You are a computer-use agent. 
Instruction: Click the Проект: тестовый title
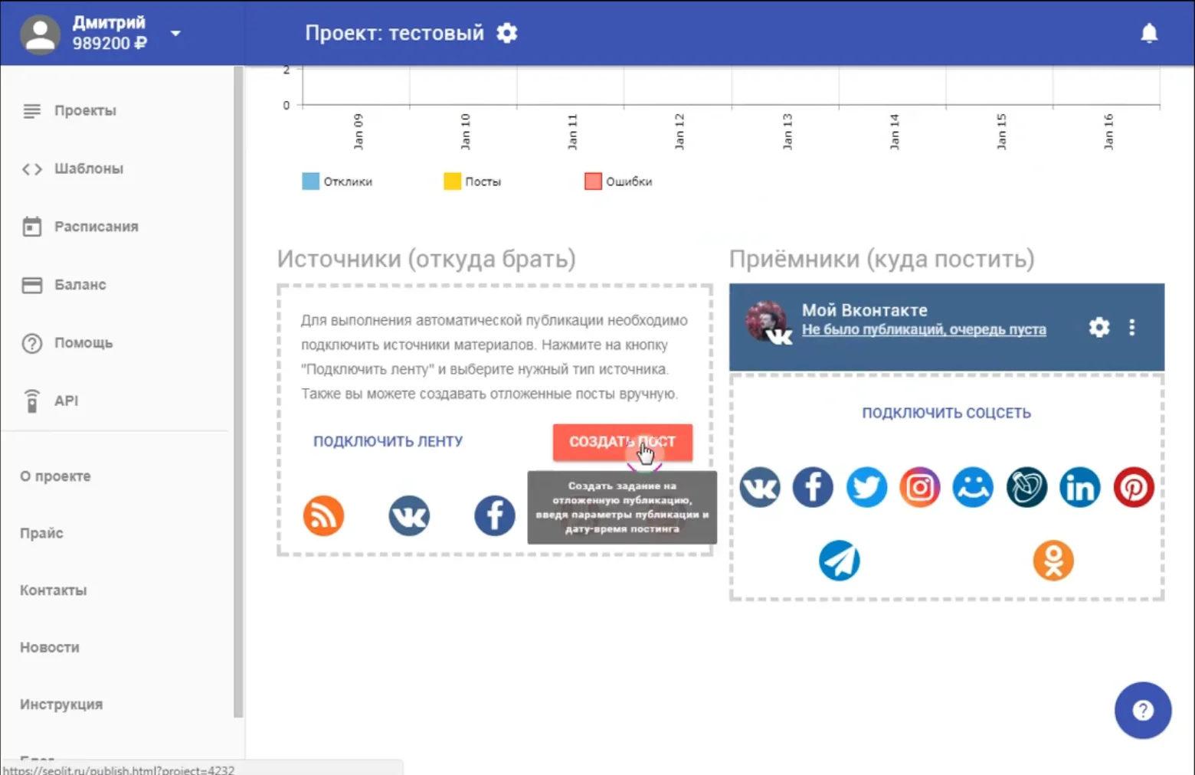tap(395, 33)
